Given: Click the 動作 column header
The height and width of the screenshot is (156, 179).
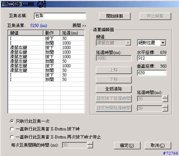Looking at the screenshot, I should 52,33.
